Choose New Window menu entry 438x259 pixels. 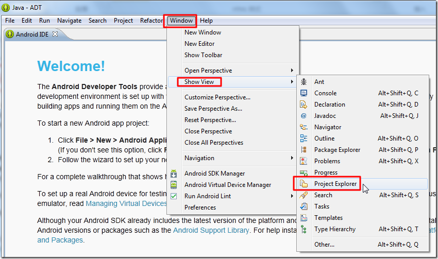point(203,32)
